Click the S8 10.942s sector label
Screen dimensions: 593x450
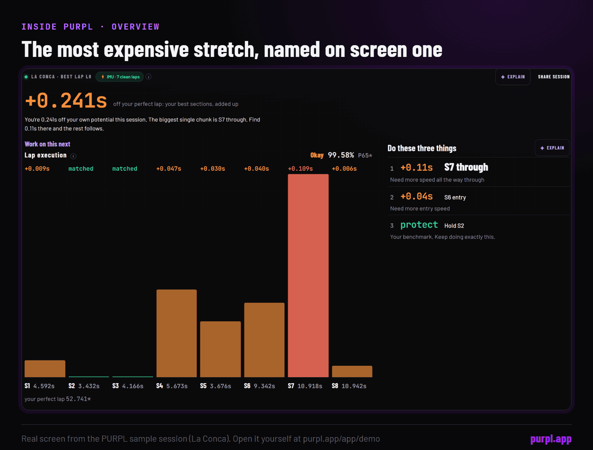pos(349,386)
